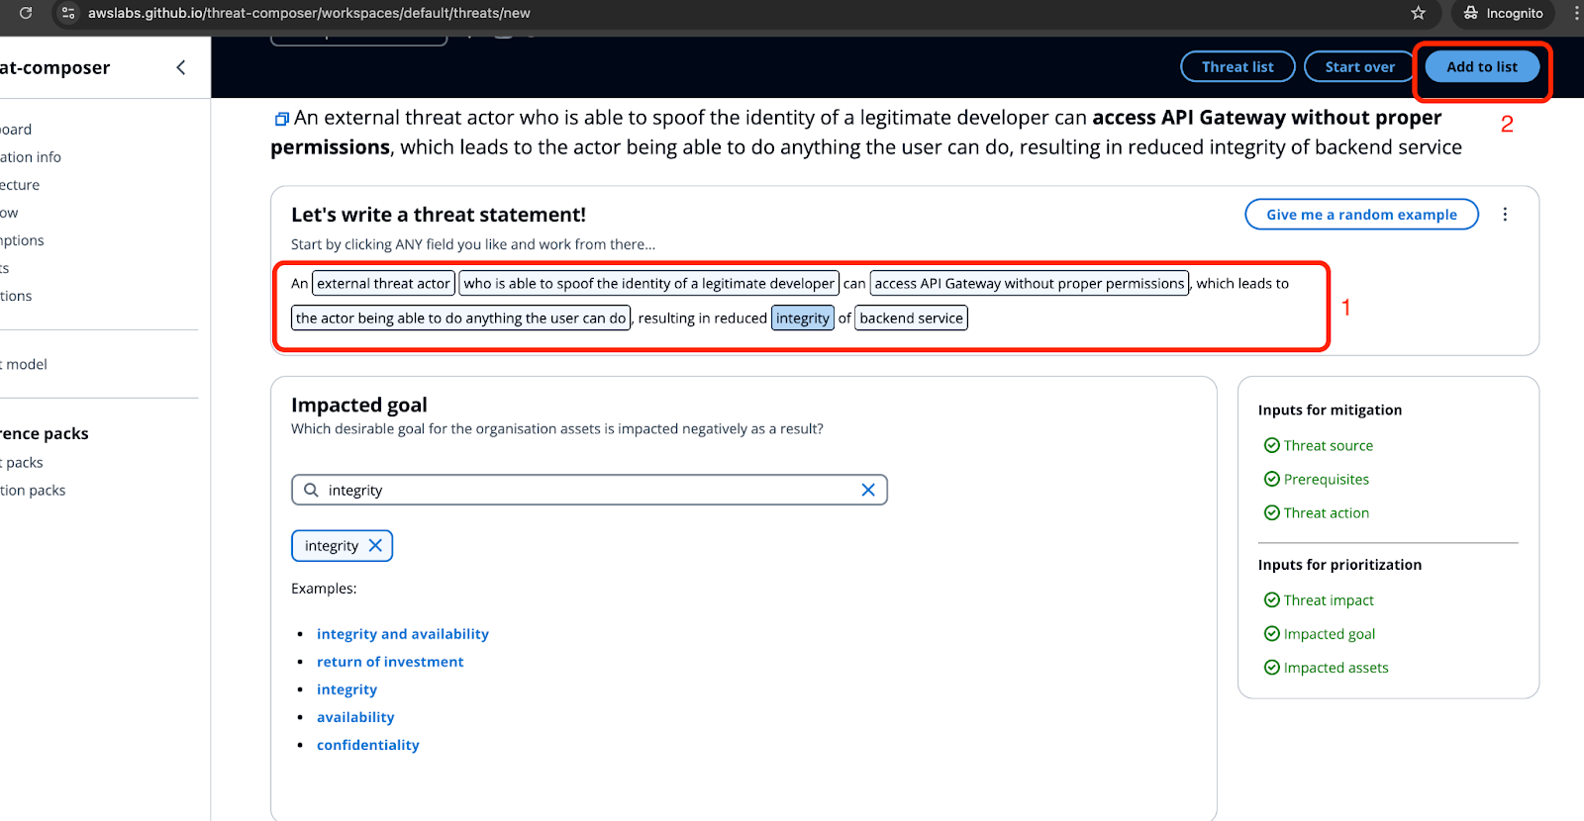1584x821 pixels.
Task: Remove the integrity tag with X
Action: click(375, 545)
